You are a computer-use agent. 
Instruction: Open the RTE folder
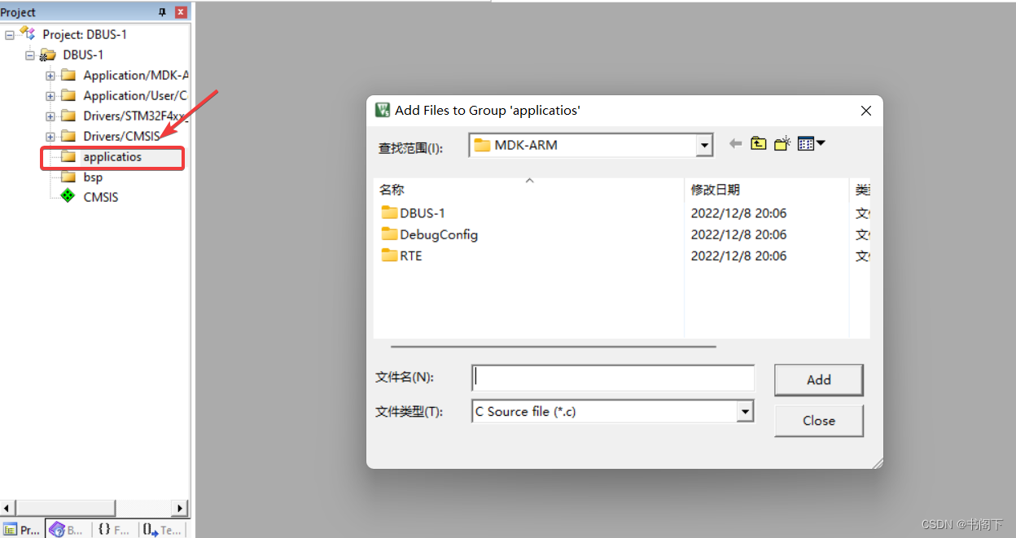click(412, 256)
